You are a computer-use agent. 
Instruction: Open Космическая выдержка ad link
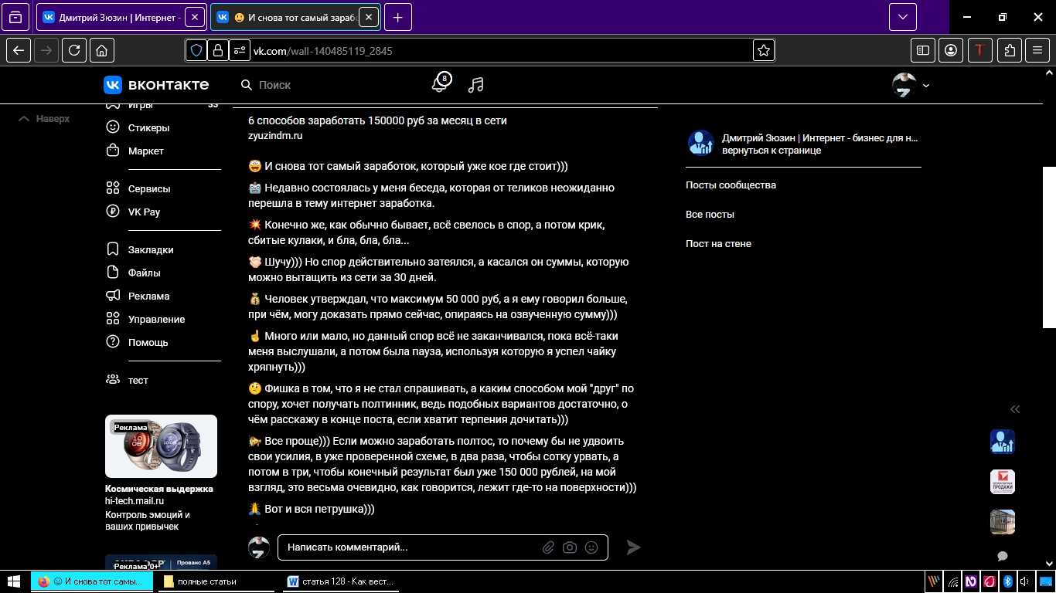159,489
